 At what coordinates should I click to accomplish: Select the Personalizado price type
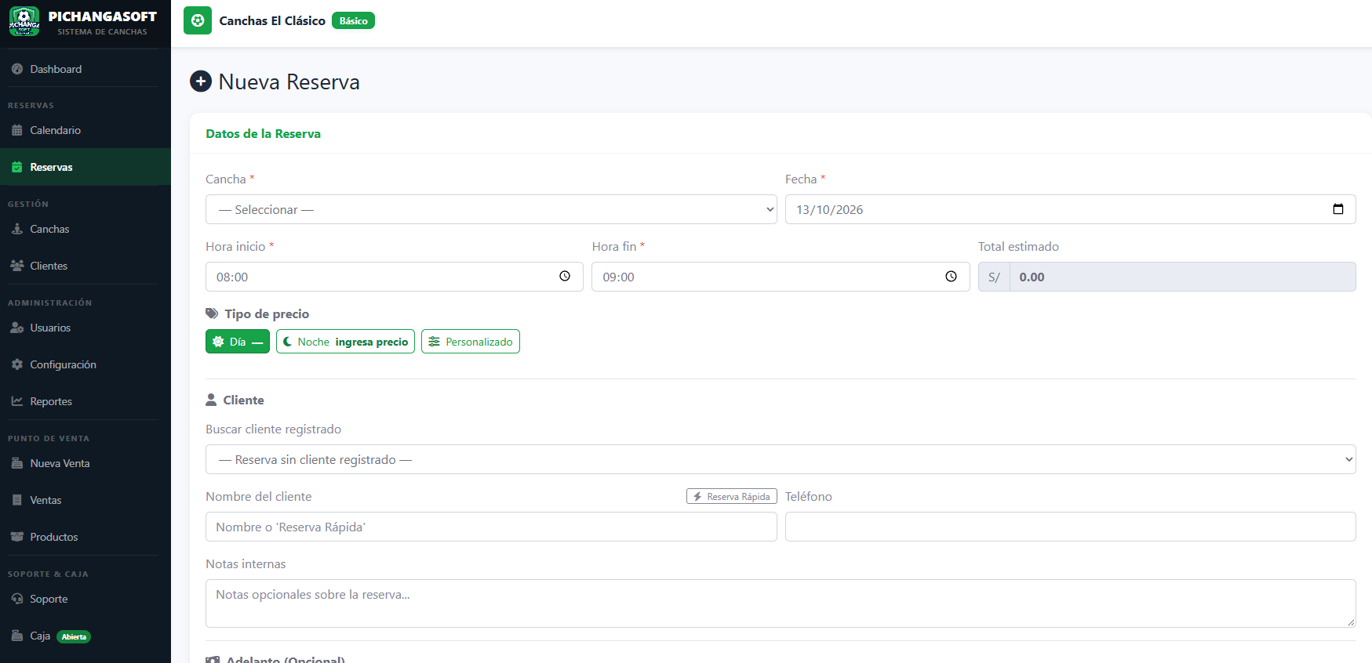tap(471, 342)
